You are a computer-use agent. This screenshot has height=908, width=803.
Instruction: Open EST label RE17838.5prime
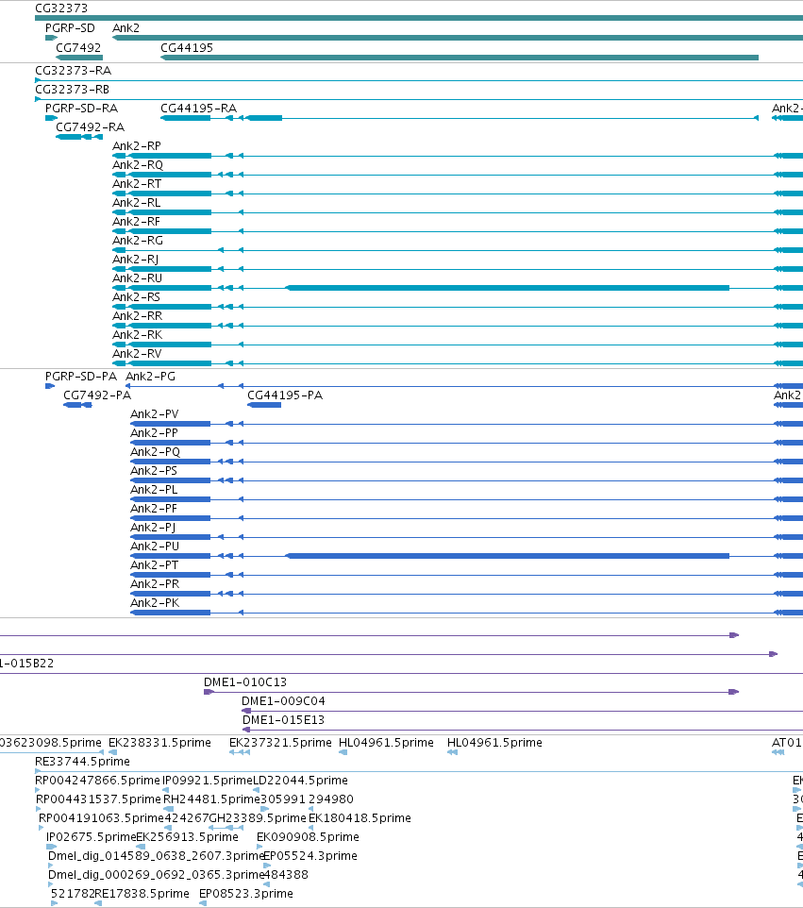click(142, 894)
